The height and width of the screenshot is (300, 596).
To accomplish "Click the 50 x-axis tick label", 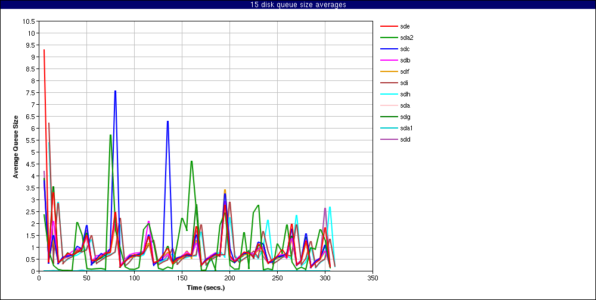I will (86, 278).
